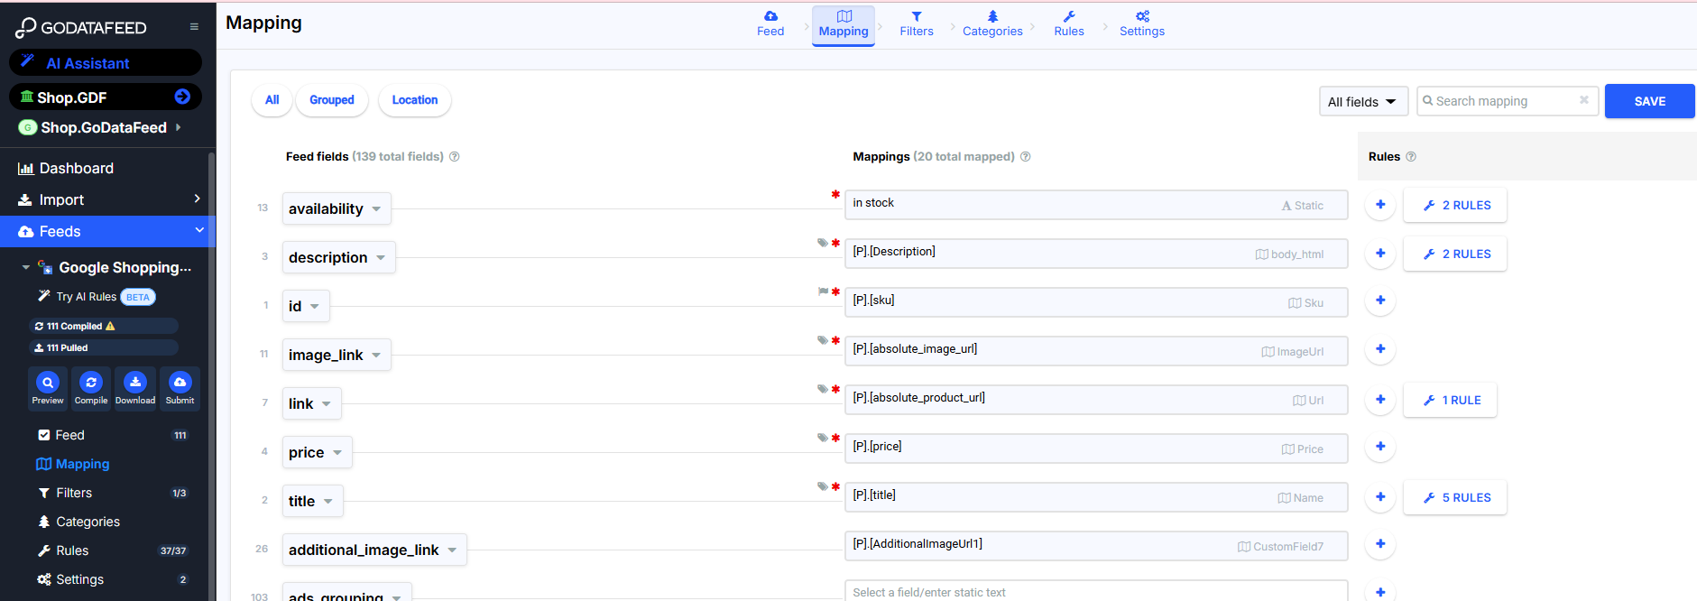Open the price field dropdown
Screen dimensions: 1697x601
317,452
